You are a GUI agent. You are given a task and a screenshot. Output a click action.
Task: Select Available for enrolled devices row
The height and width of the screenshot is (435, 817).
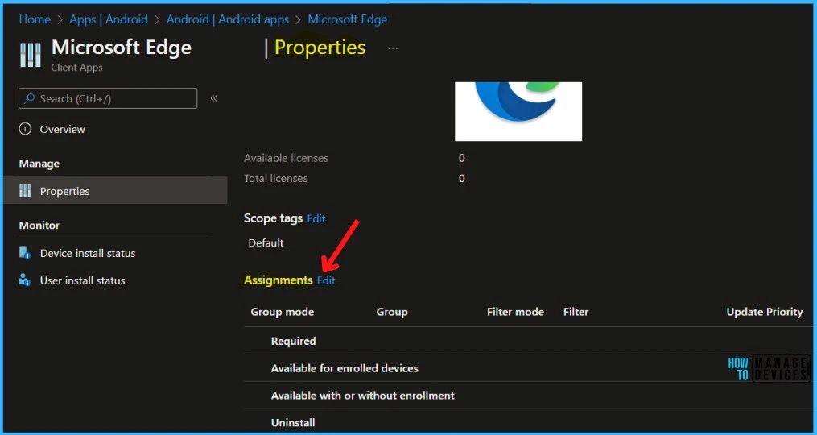[528, 367]
